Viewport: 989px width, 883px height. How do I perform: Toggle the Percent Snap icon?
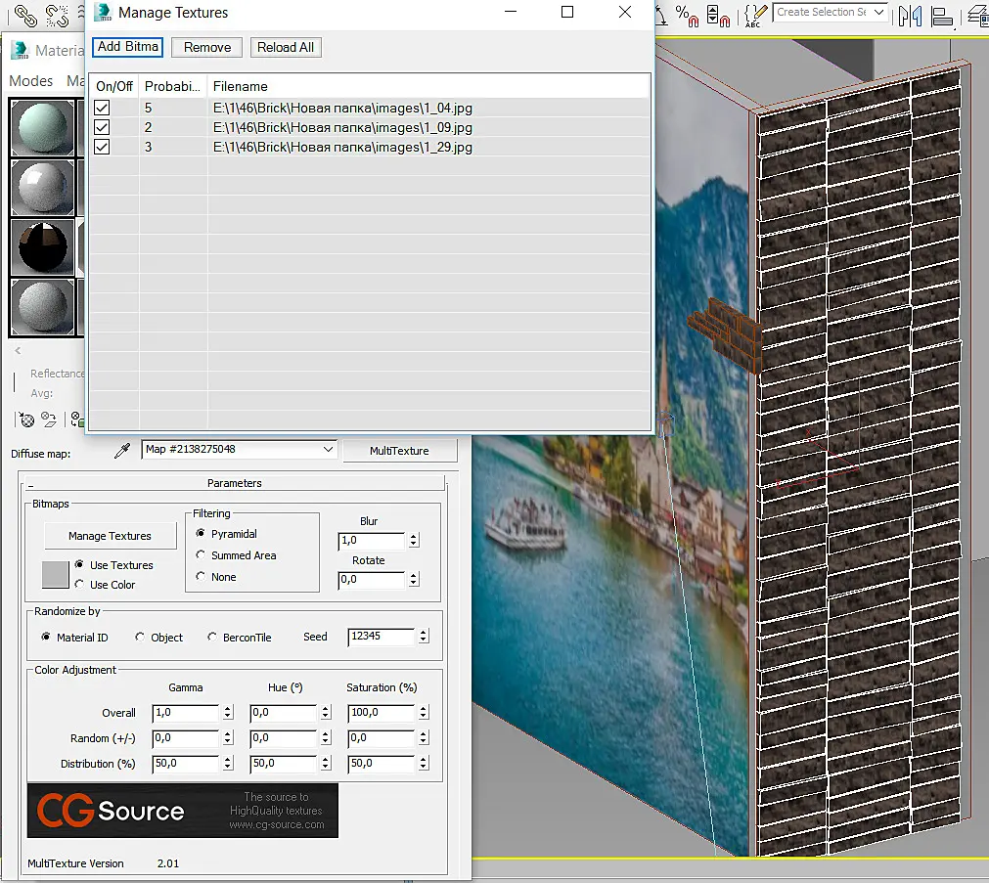[687, 15]
